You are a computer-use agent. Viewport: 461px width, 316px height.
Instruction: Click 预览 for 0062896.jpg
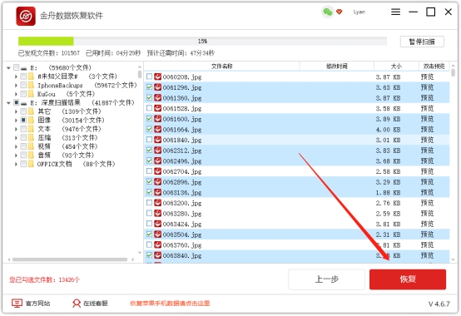pyautogui.click(x=427, y=182)
